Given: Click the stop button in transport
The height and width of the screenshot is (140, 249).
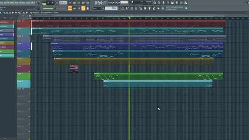Looking at the screenshot, I should pyautogui.click(x=53, y=3).
